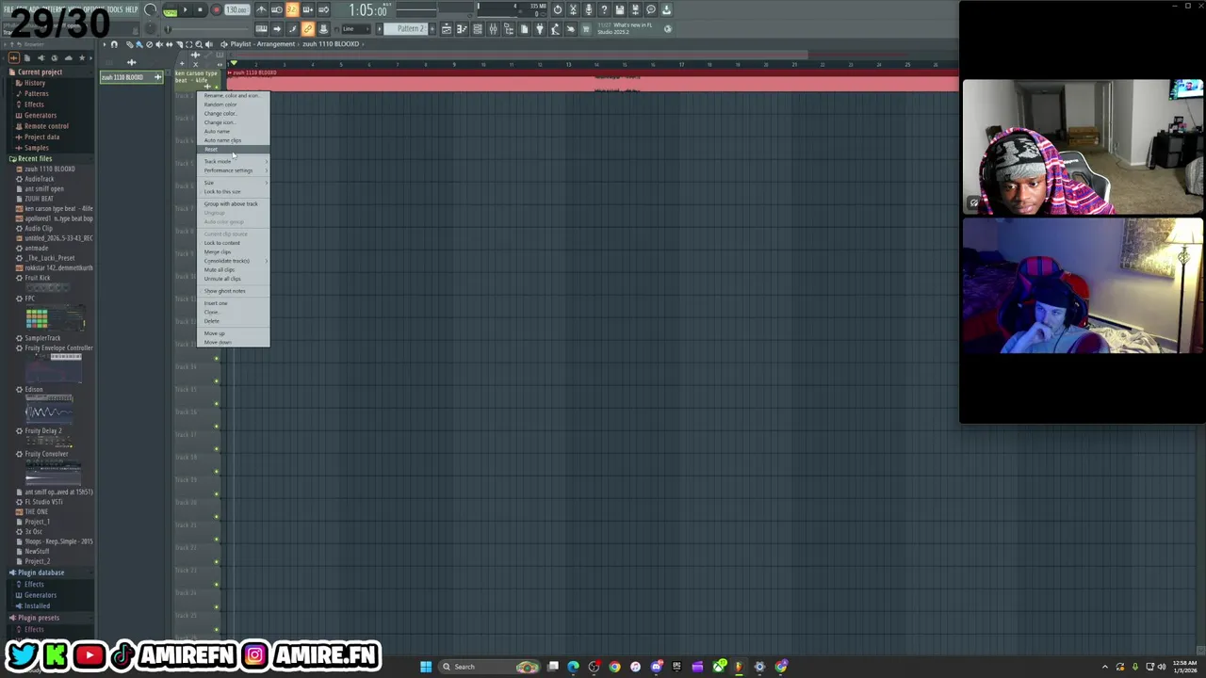Mute Track 16 via its green dot
The width and height of the screenshot is (1206, 678).
pyautogui.click(x=217, y=427)
